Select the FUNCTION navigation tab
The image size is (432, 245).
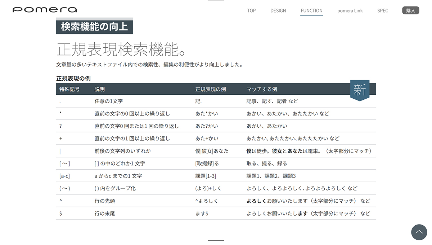311,11
